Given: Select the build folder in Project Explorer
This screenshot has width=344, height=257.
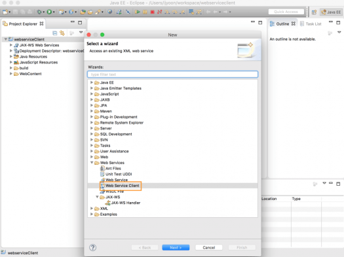Looking at the screenshot, I should point(21,68).
